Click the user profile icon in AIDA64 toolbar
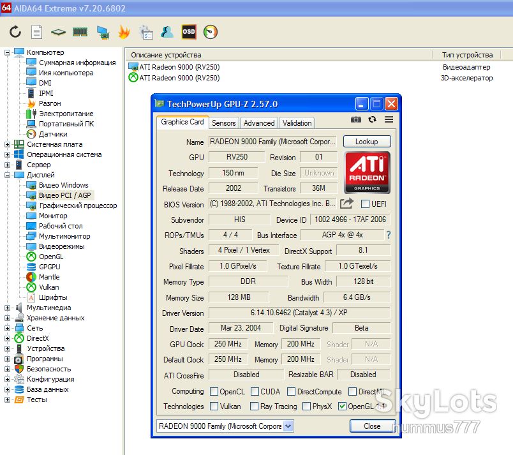The width and height of the screenshot is (513, 455). coord(167,32)
